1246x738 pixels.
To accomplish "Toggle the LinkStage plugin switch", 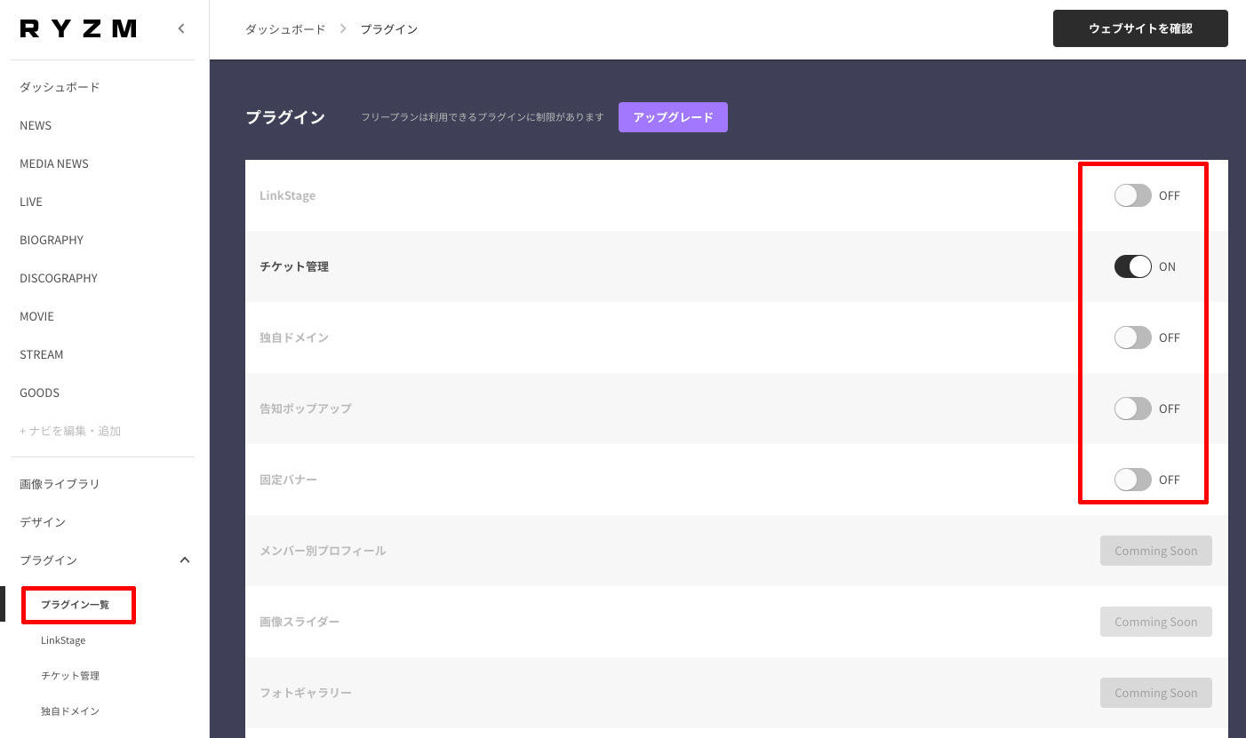I will point(1132,195).
